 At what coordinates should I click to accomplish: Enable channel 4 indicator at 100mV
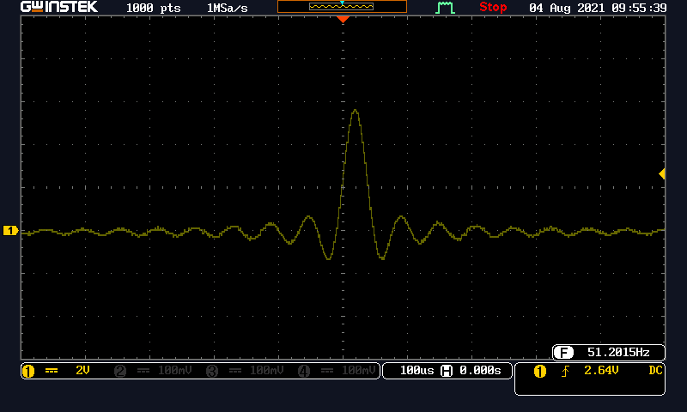[x=337, y=371]
